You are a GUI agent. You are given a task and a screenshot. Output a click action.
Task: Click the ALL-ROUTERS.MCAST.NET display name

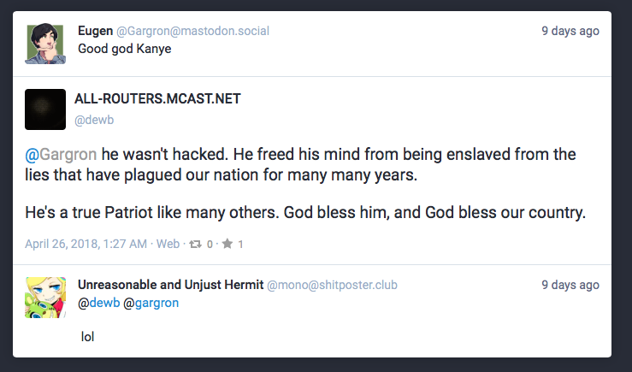click(157, 99)
